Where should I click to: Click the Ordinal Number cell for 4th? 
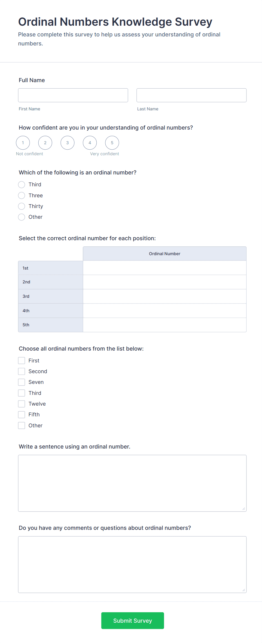[x=164, y=310]
